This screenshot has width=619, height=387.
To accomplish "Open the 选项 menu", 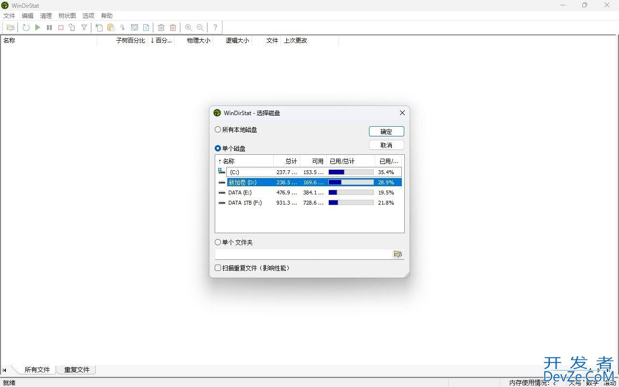I will [88, 15].
